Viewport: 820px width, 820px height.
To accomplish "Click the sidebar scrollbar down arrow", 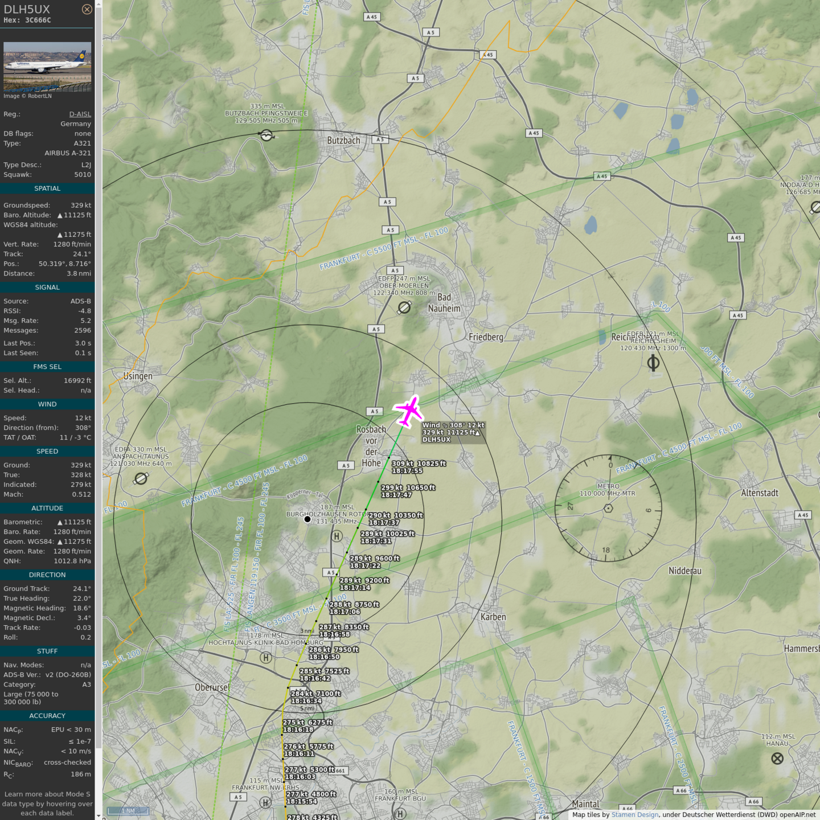I will (99, 815).
